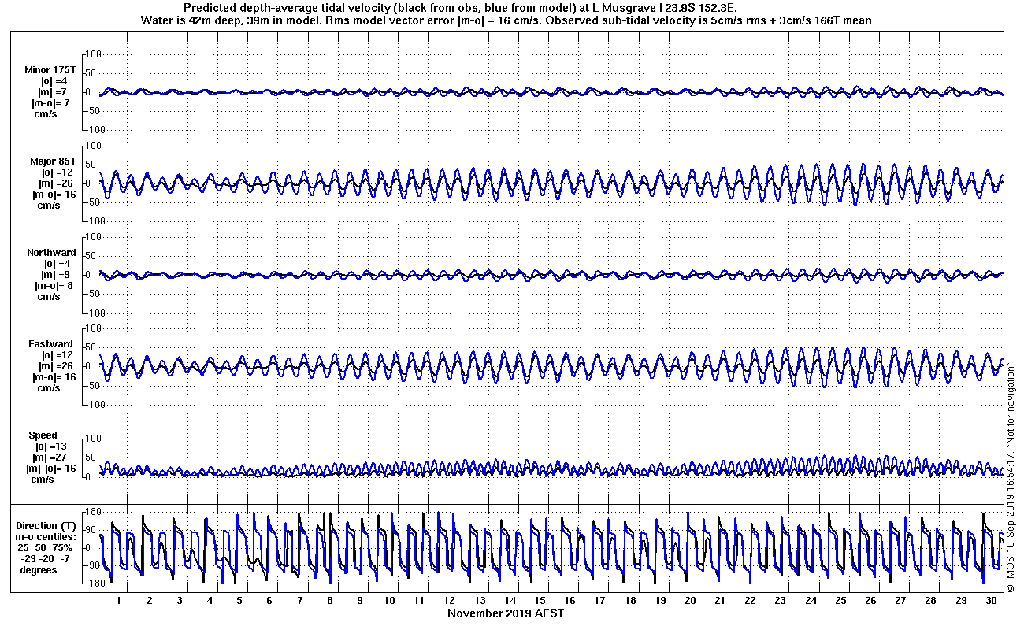Click the 'm-o centiles:' label
Screen dimensions: 1024x630
47,537
